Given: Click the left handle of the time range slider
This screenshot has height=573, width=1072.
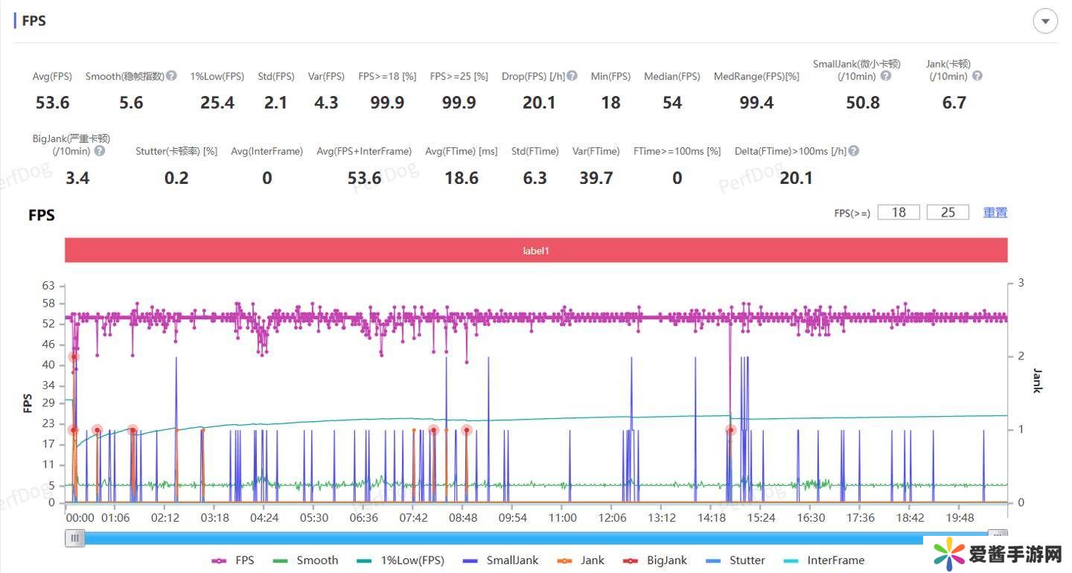Looking at the screenshot, I should (74, 538).
